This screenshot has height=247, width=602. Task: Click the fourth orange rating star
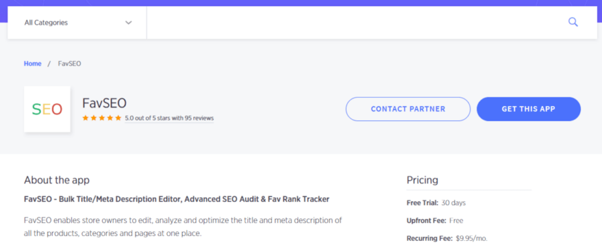(x=110, y=118)
